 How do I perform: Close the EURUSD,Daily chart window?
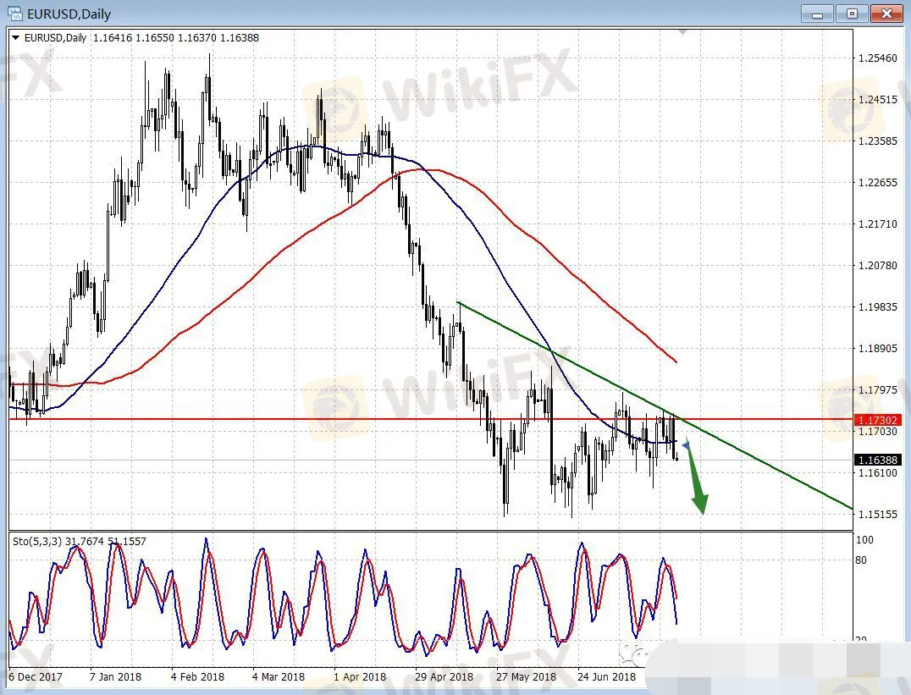(886, 14)
